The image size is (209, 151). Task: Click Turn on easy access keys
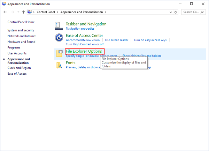click(150, 40)
